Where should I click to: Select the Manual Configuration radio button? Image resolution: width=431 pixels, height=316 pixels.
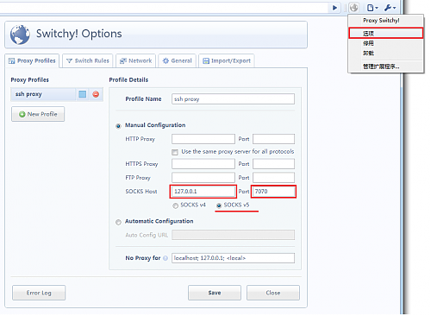[x=118, y=126]
